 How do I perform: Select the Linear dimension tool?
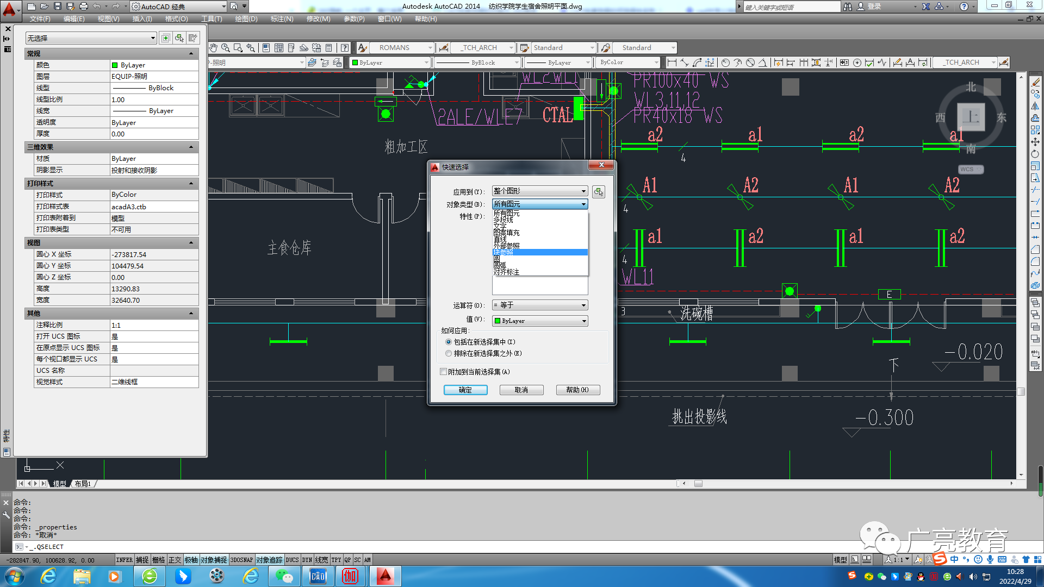point(672,63)
